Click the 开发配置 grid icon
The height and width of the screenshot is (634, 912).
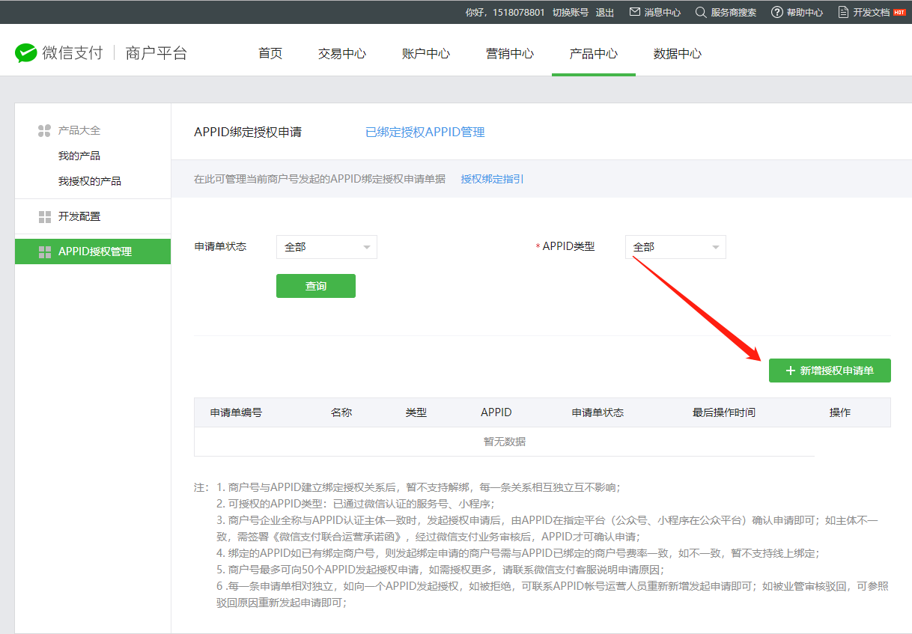click(44, 217)
